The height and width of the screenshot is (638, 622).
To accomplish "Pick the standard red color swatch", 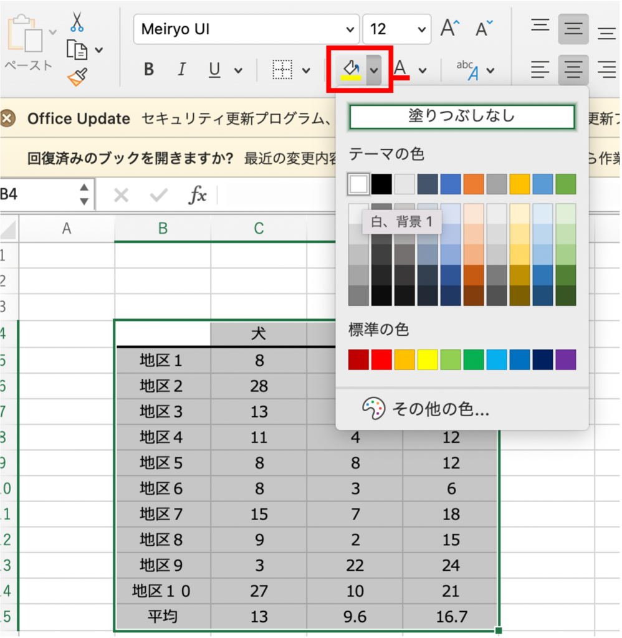I will pyautogui.click(x=381, y=359).
